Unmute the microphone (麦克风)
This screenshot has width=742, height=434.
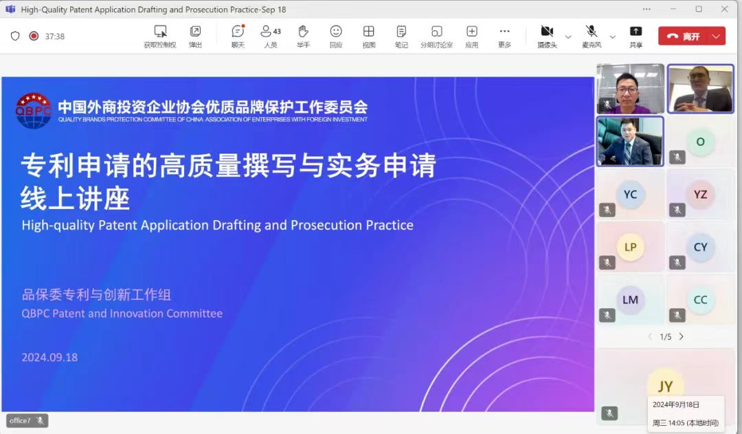(592, 36)
